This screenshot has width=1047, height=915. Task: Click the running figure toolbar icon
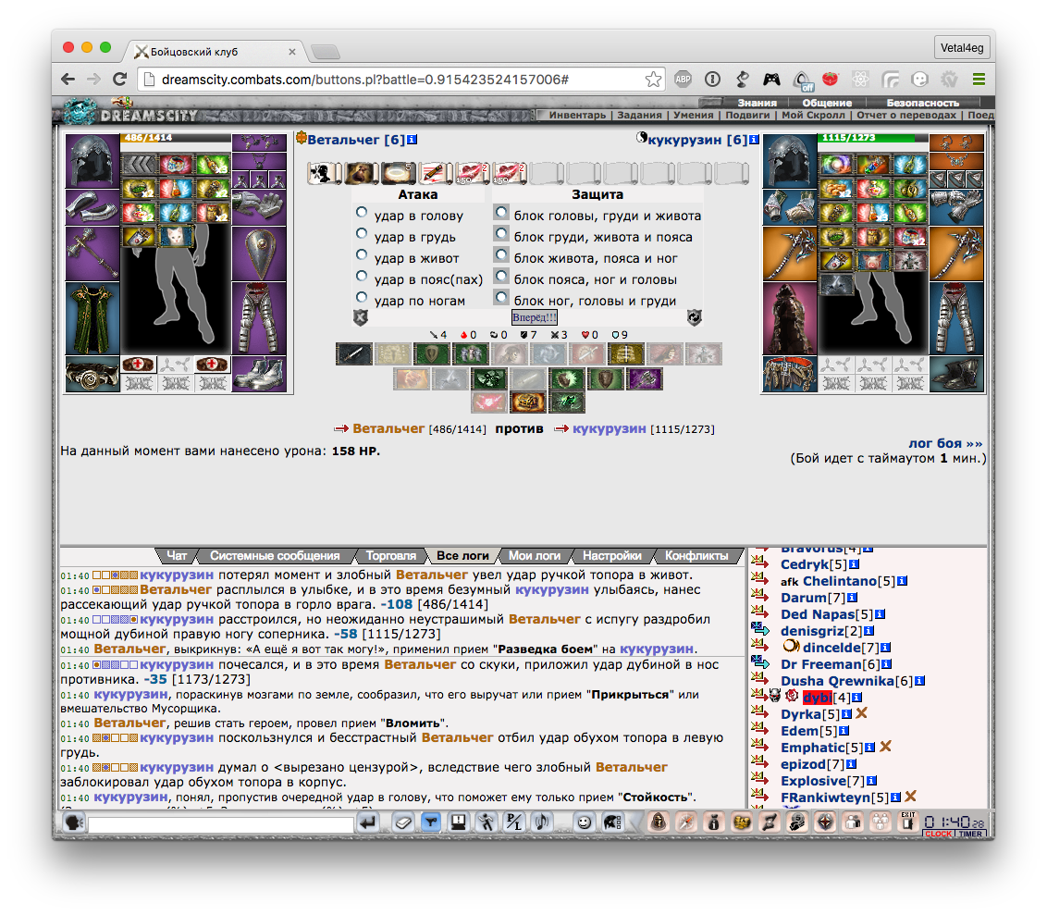pyautogui.click(x=487, y=822)
